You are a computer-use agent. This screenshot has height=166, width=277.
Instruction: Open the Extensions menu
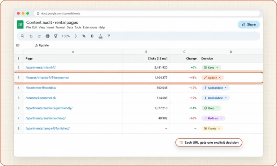(90, 27)
